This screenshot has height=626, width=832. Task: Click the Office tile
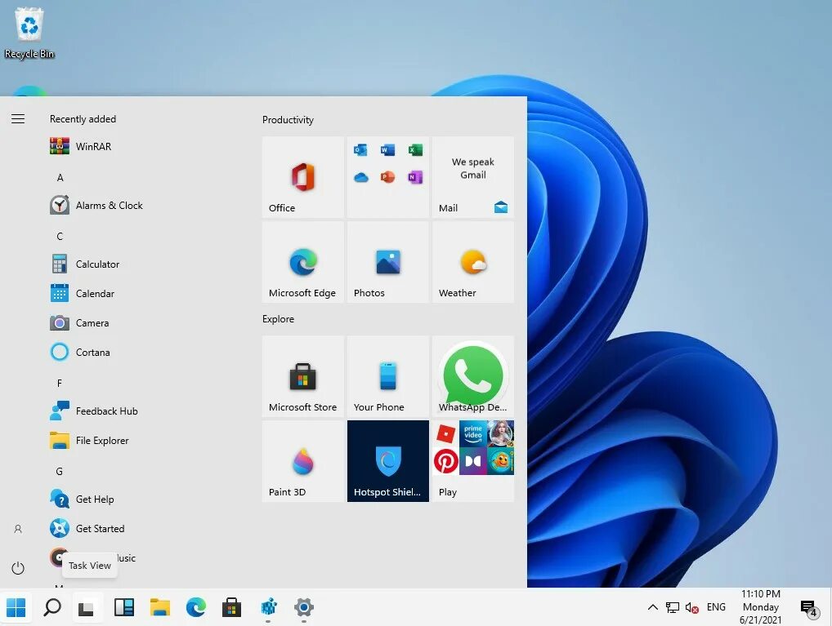303,177
